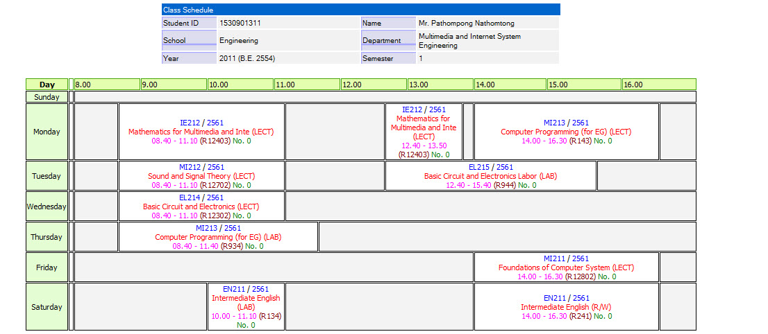Image resolution: width=768 pixels, height=334 pixels.
Task: Click room (R934) in the Thursday lab
Action: coord(232,246)
